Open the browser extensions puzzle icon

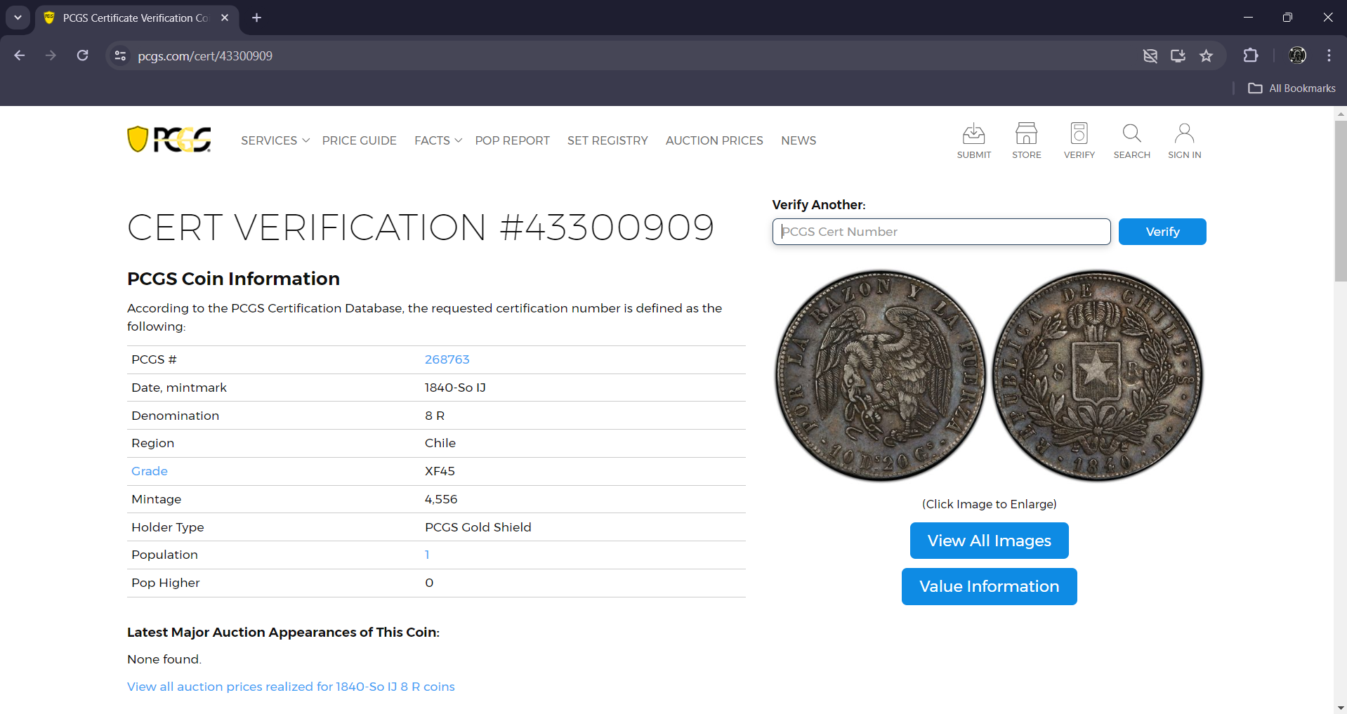click(1251, 55)
